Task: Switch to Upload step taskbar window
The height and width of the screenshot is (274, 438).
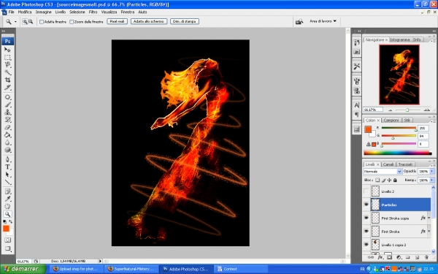Action: [x=75, y=269]
